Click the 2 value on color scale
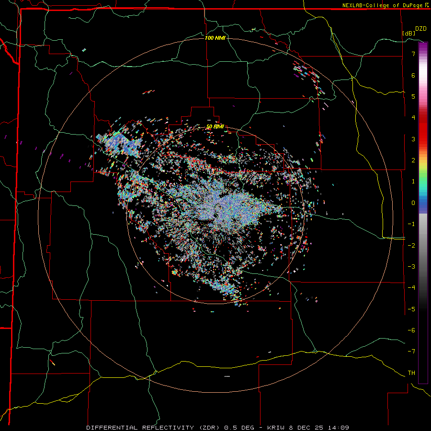This screenshot has width=431, height=431. click(x=413, y=160)
